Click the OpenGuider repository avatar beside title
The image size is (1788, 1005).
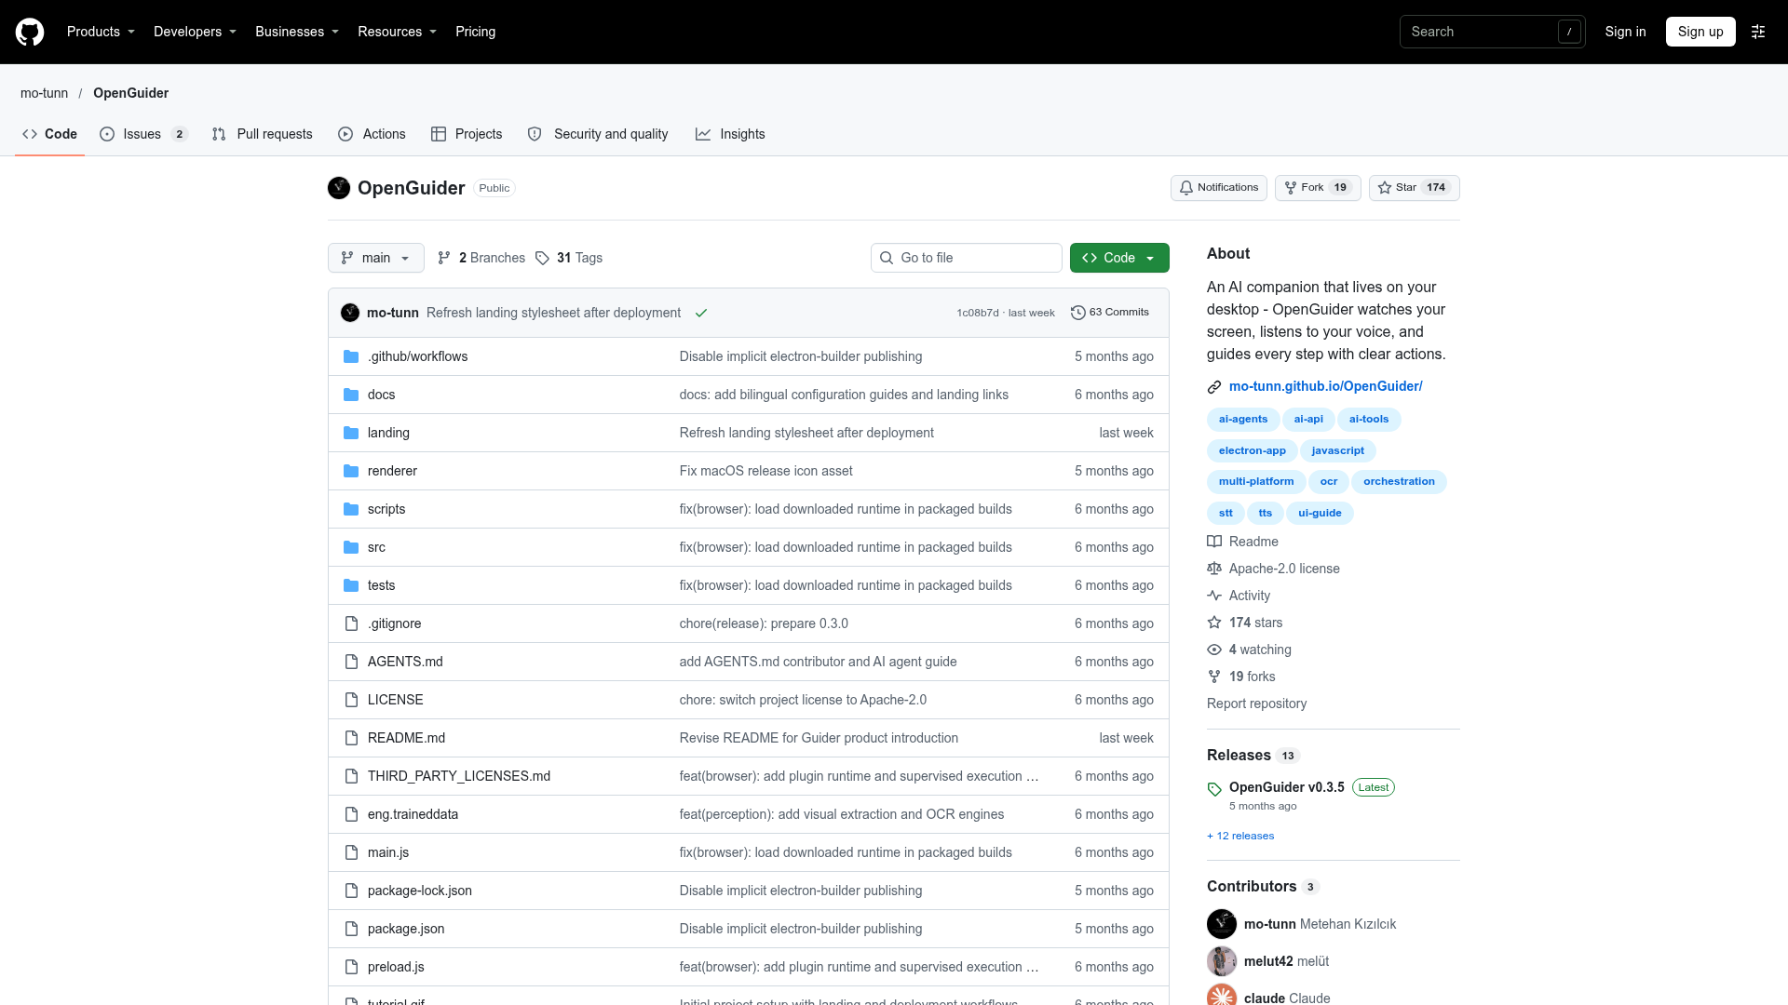tap(339, 188)
